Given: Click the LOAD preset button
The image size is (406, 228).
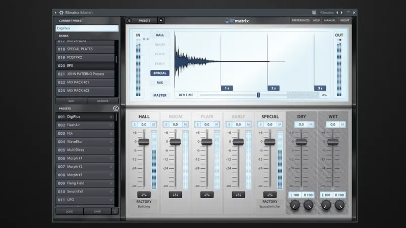Looking at the screenshot, I should (70, 211).
